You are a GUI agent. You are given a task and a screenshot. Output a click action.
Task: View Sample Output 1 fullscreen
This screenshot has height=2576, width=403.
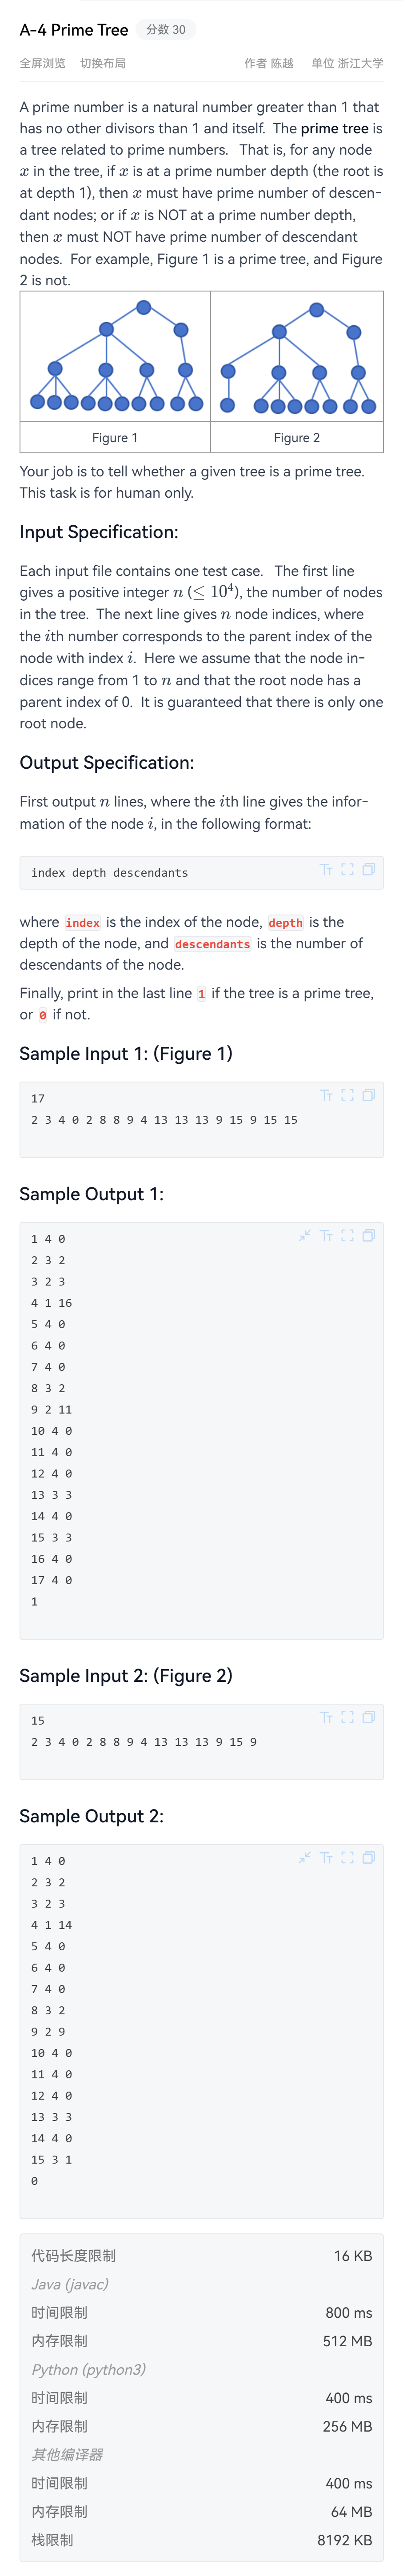(x=347, y=1236)
